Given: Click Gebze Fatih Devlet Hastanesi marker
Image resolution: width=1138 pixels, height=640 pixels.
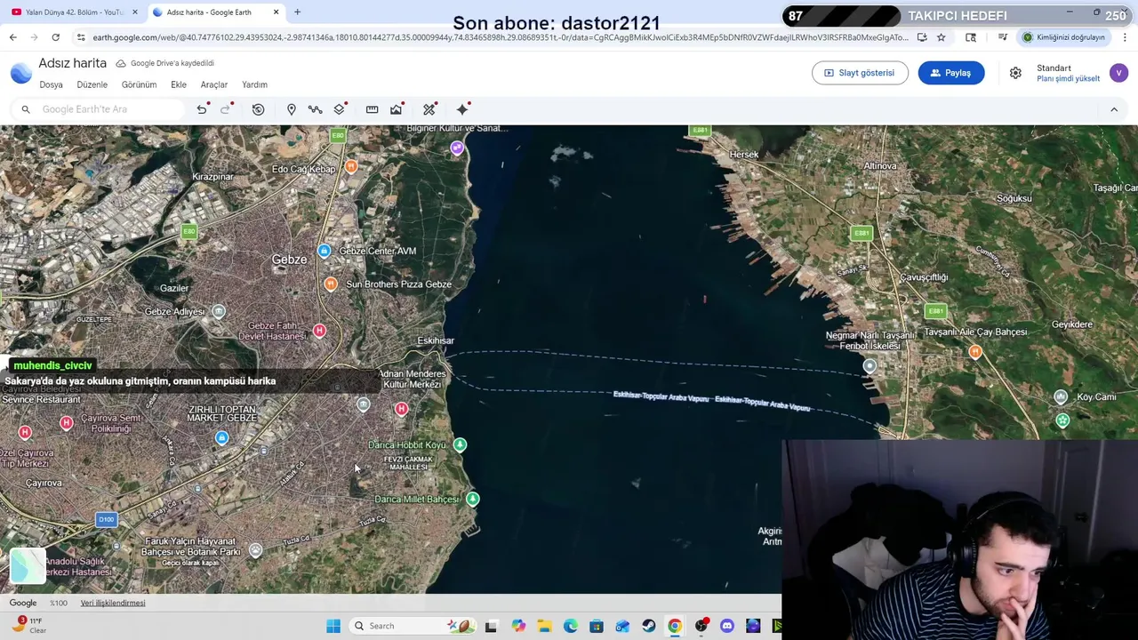Looking at the screenshot, I should tap(319, 331).
